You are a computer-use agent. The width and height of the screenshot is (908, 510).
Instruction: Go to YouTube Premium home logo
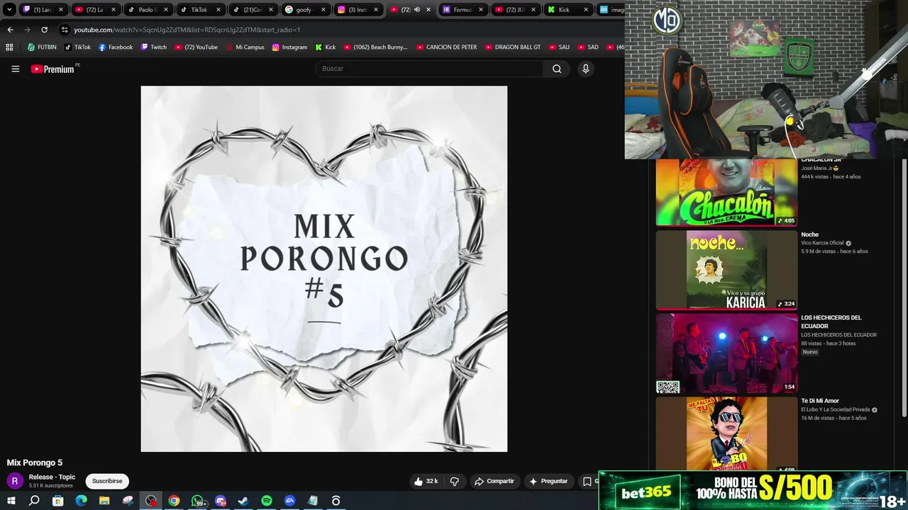(x=53, y=69)
